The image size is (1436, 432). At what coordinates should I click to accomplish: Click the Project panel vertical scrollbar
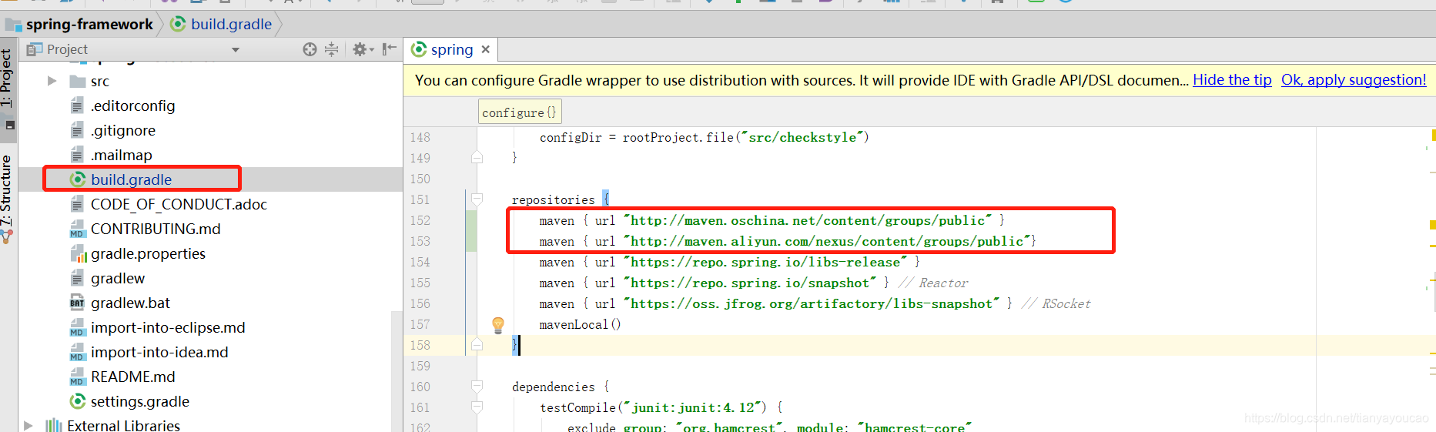(x=397, y=370)
